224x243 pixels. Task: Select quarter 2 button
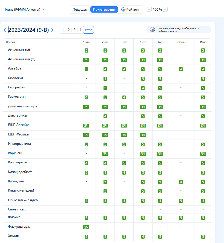click(x=69, y=30)
